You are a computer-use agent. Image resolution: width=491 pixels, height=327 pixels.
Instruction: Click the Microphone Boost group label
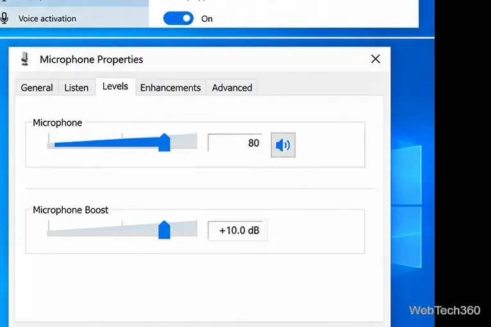pyautogui.click(x=71, y=210)
